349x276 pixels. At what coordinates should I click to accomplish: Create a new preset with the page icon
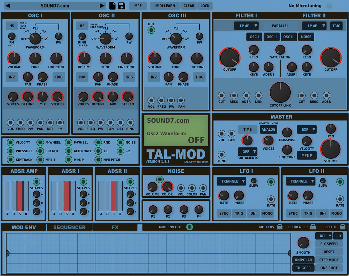point(112,6)
